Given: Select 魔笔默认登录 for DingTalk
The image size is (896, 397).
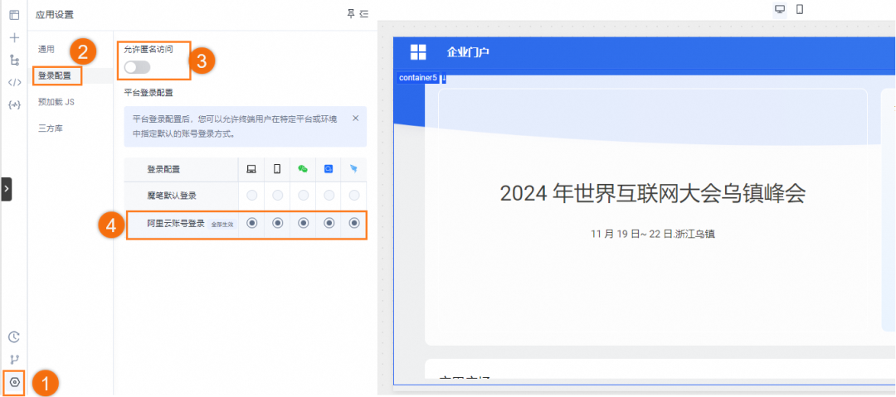Looking at the screenshot, I should coord(354,196).
